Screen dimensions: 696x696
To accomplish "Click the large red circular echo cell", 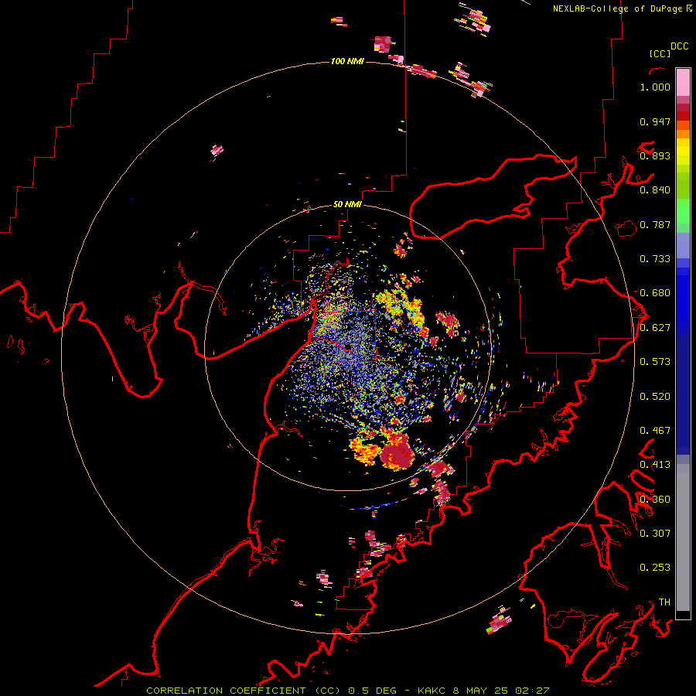I will pyautogui.click(x=397, y=452).
